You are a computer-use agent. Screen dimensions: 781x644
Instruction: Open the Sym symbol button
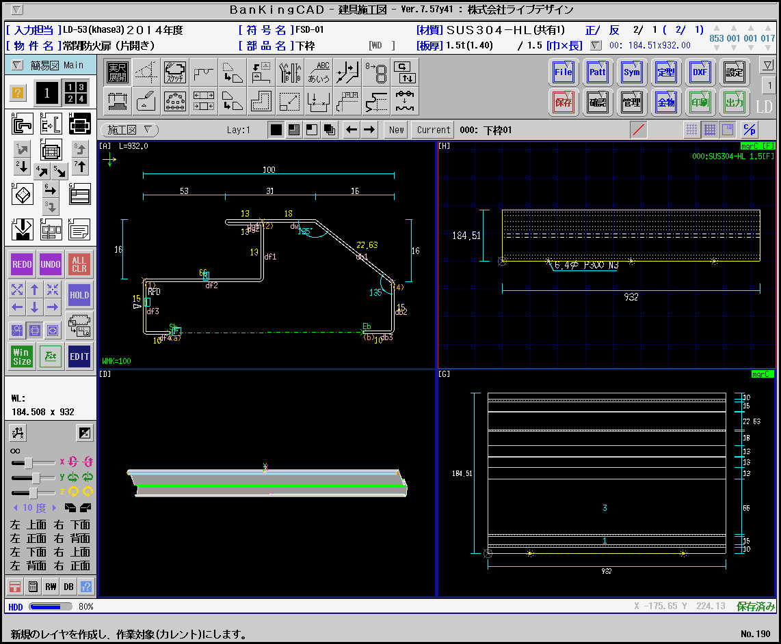click(x=632, y=72)
